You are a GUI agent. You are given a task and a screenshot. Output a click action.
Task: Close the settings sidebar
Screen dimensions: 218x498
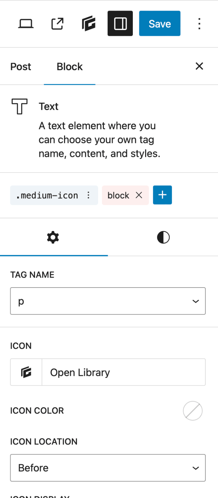[x=199, y=66]
